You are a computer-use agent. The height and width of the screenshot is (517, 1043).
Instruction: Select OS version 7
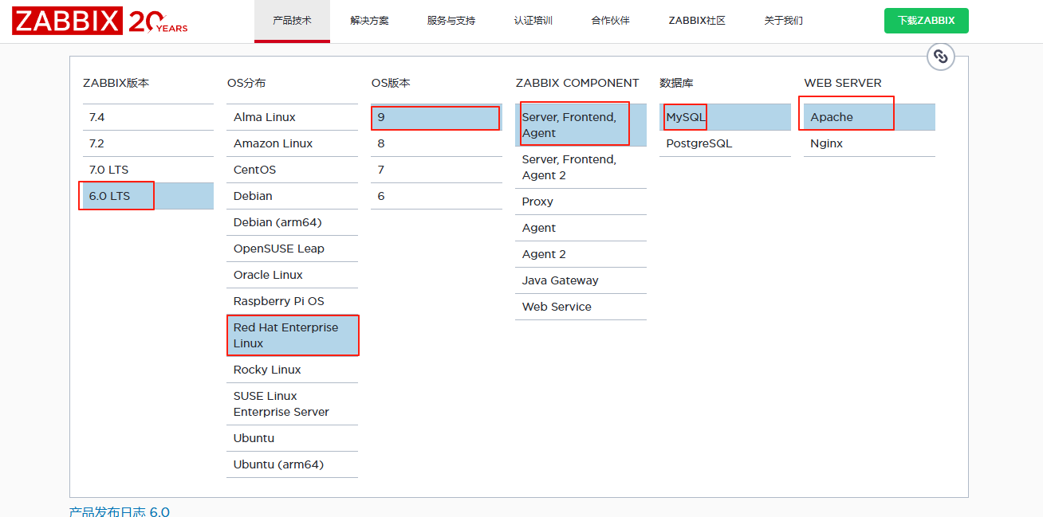pyautogui.click(x=437, y=170)
